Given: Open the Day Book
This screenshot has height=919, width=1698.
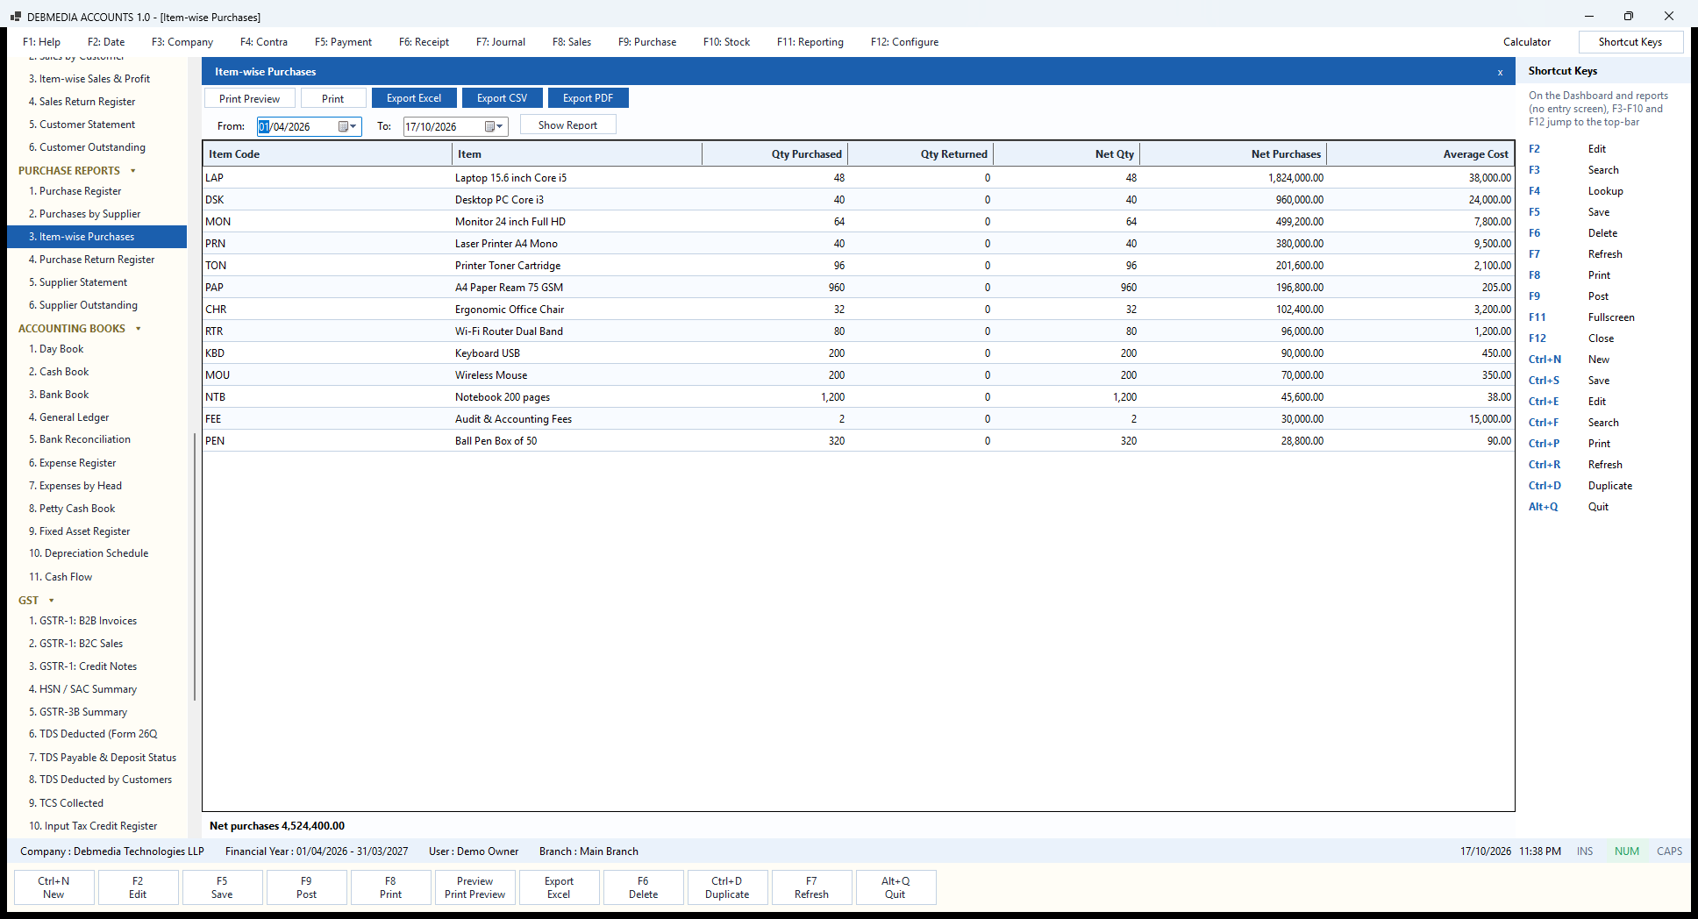Looking at the screenshot, I should (96, 349).
